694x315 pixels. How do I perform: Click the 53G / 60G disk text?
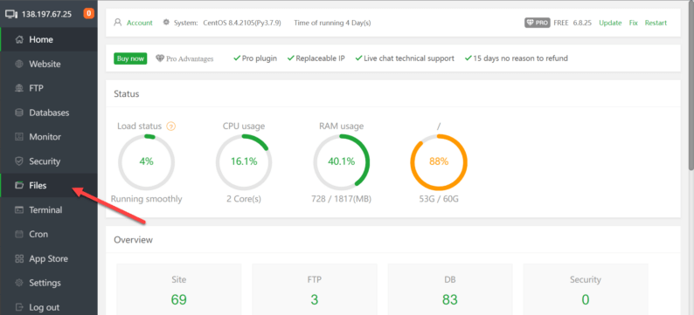[439, 199]
